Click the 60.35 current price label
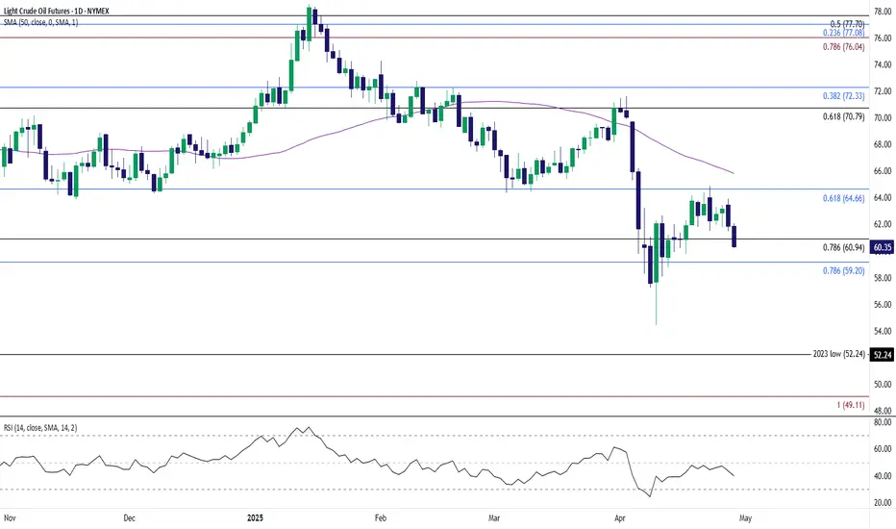Screen dimensions: 896x529 882,247
